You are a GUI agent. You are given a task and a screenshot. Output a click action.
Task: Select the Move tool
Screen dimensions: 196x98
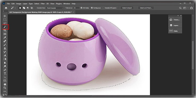(5, 16)
